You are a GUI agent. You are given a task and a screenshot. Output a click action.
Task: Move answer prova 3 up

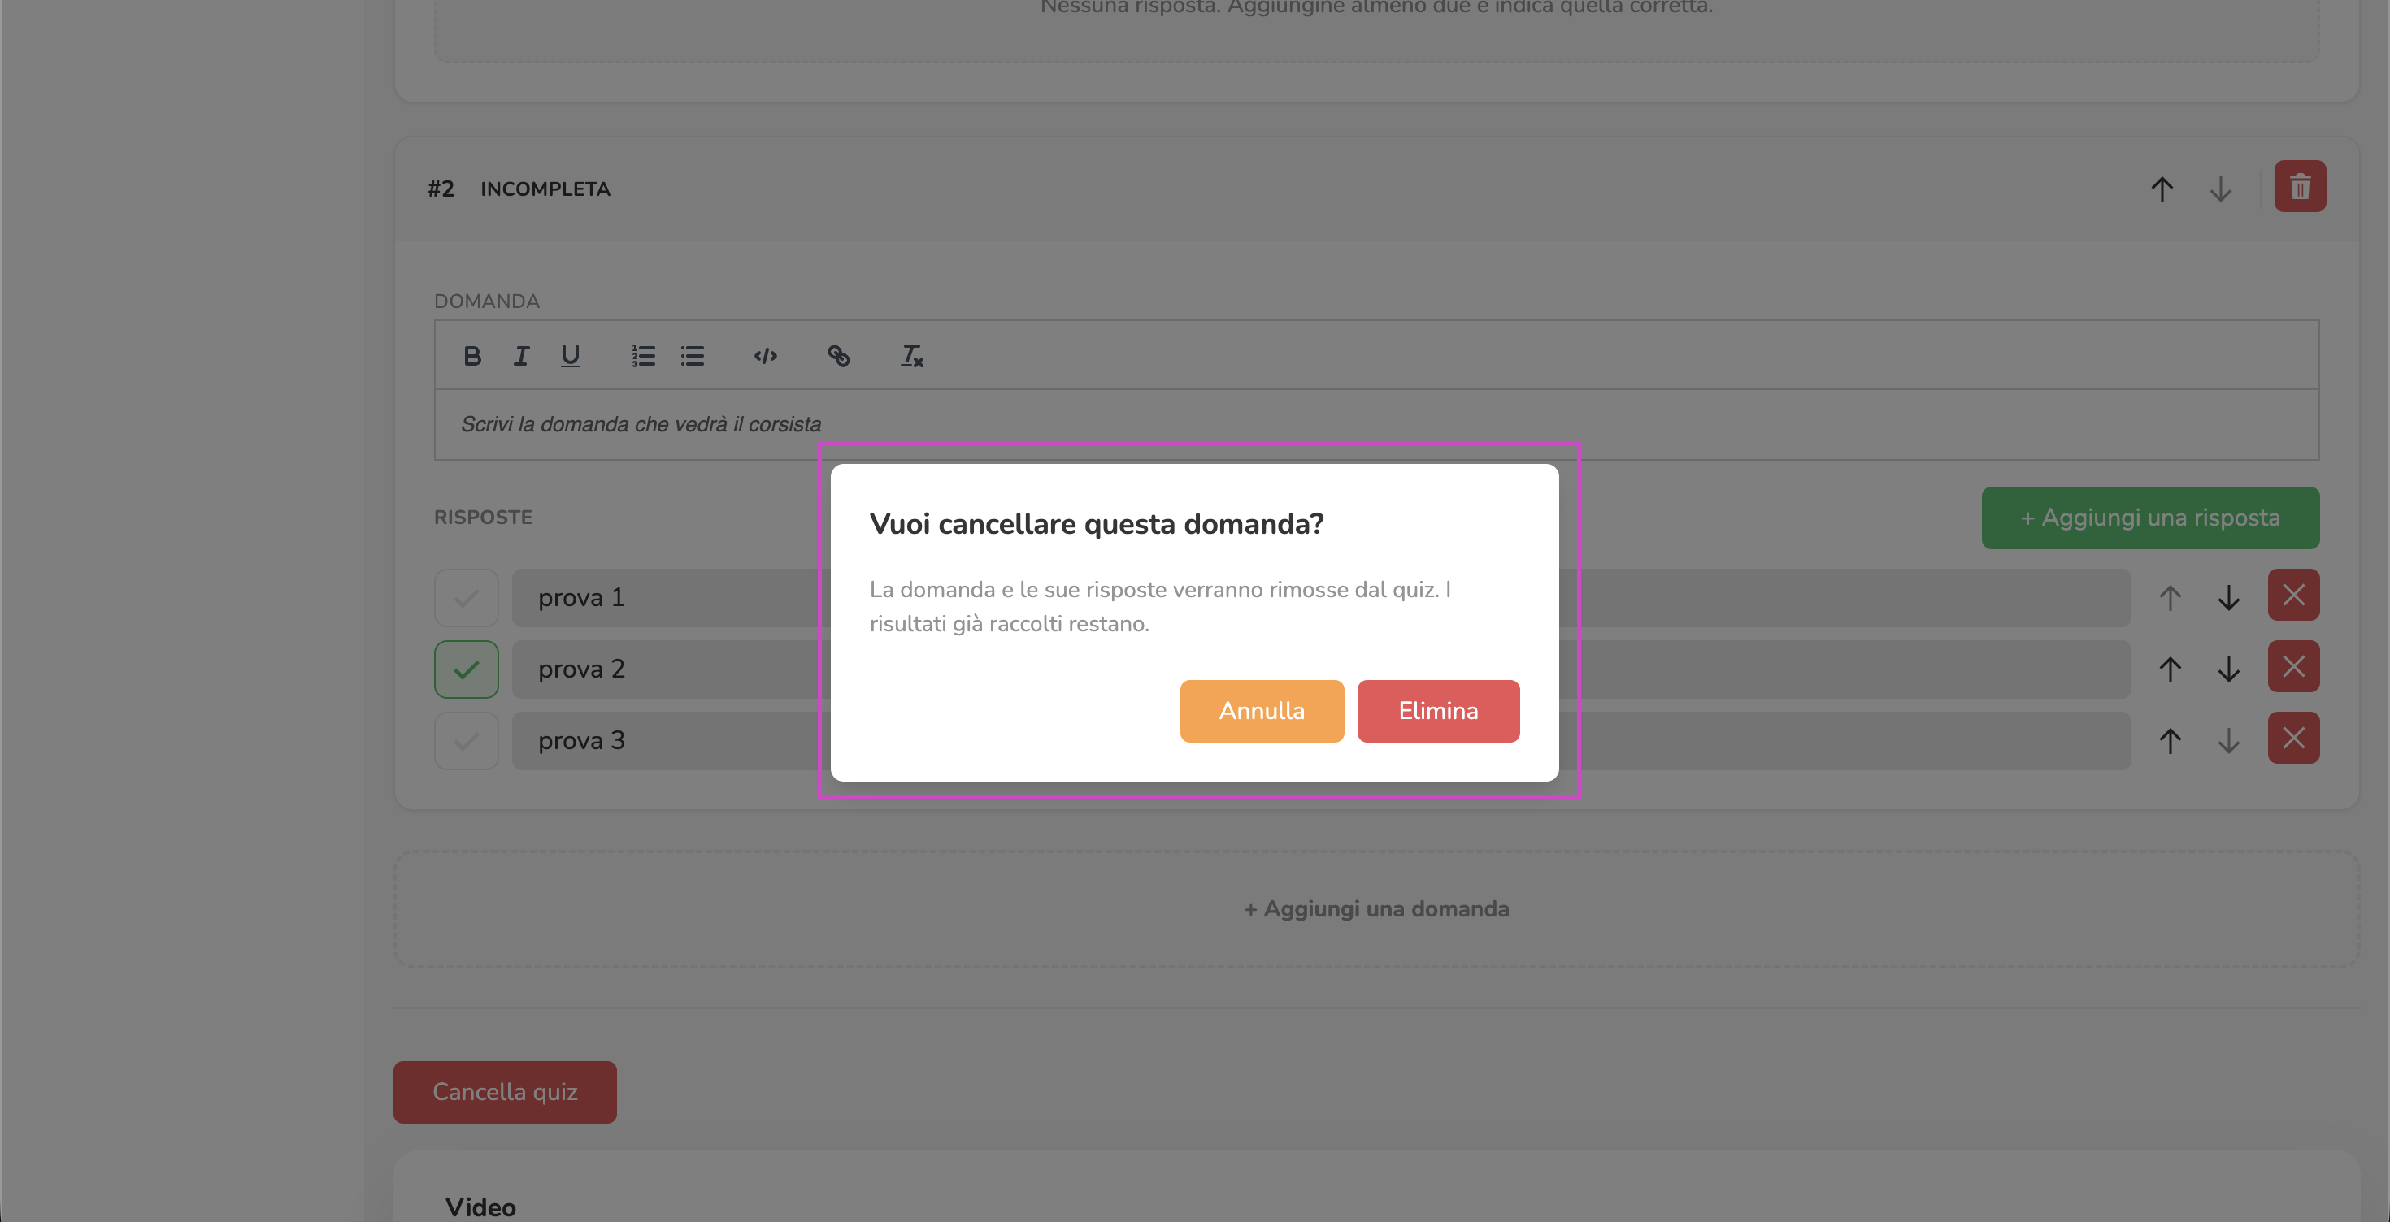pyautogui.click(x=2171, y=741)
